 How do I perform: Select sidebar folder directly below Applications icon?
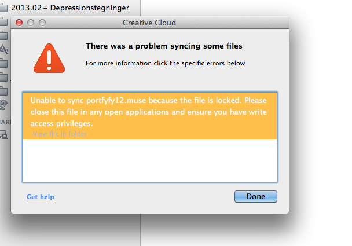(3, 63)
